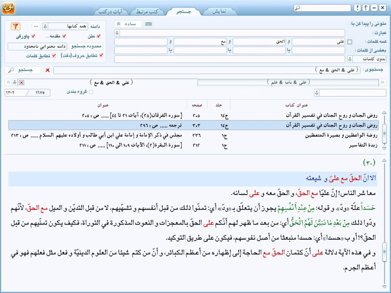Open the عبارت field dropdown arrow
The width and height of the screenshot is (391, 293).
pos(117,33)
